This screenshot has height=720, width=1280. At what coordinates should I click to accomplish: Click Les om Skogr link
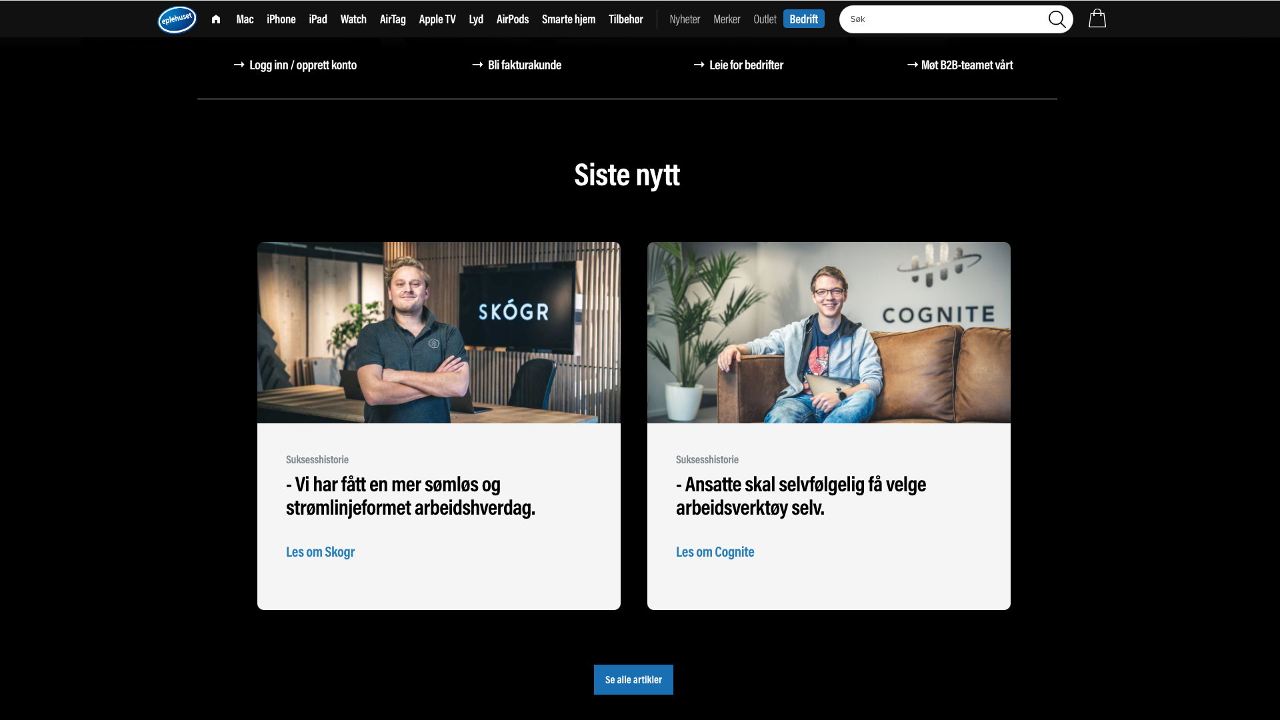(320, 552)
